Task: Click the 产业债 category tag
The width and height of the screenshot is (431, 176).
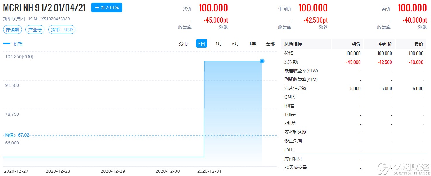Action: click(x=35, y=30)
